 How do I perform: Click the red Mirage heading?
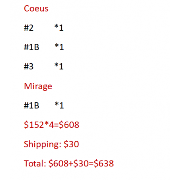pos(38,86)
